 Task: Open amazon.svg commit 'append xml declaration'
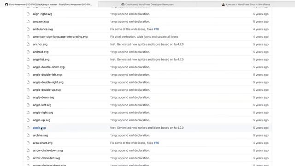pos(130,22)
